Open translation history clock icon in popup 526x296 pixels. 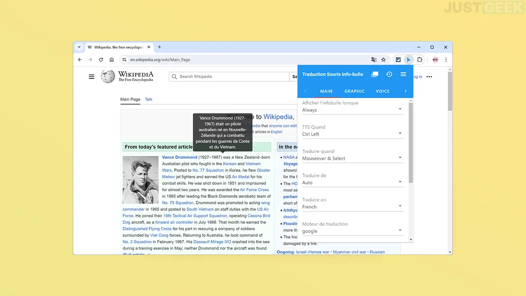(389, 74)
